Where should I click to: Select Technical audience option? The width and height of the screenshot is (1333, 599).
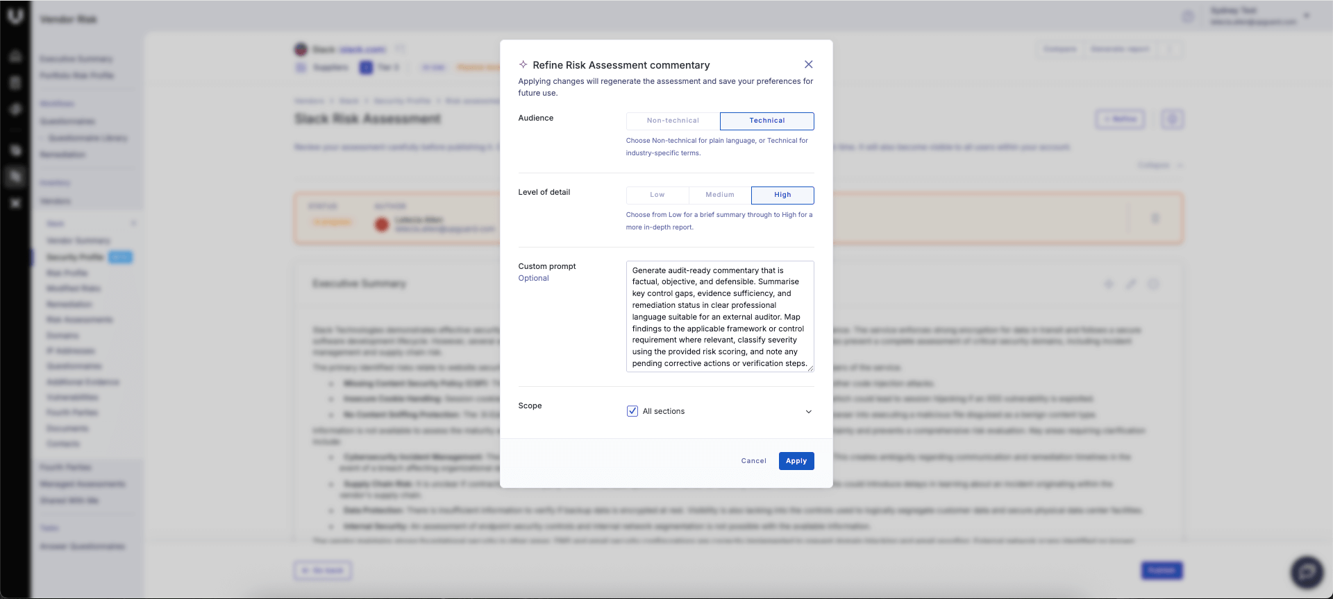tap(767, 121)
